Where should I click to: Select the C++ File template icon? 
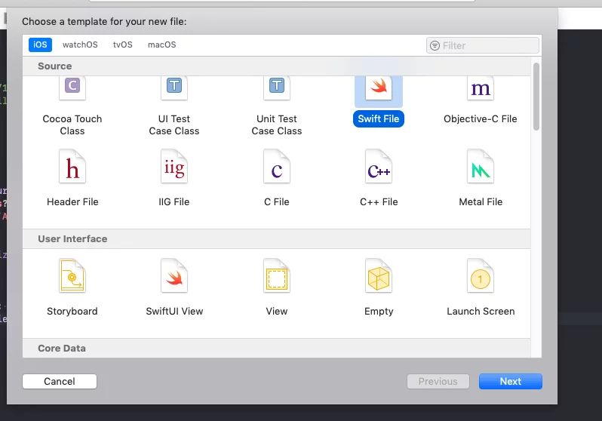pos(379,166)
